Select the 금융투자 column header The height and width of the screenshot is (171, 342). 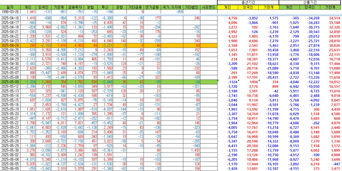tap(75, 7)
